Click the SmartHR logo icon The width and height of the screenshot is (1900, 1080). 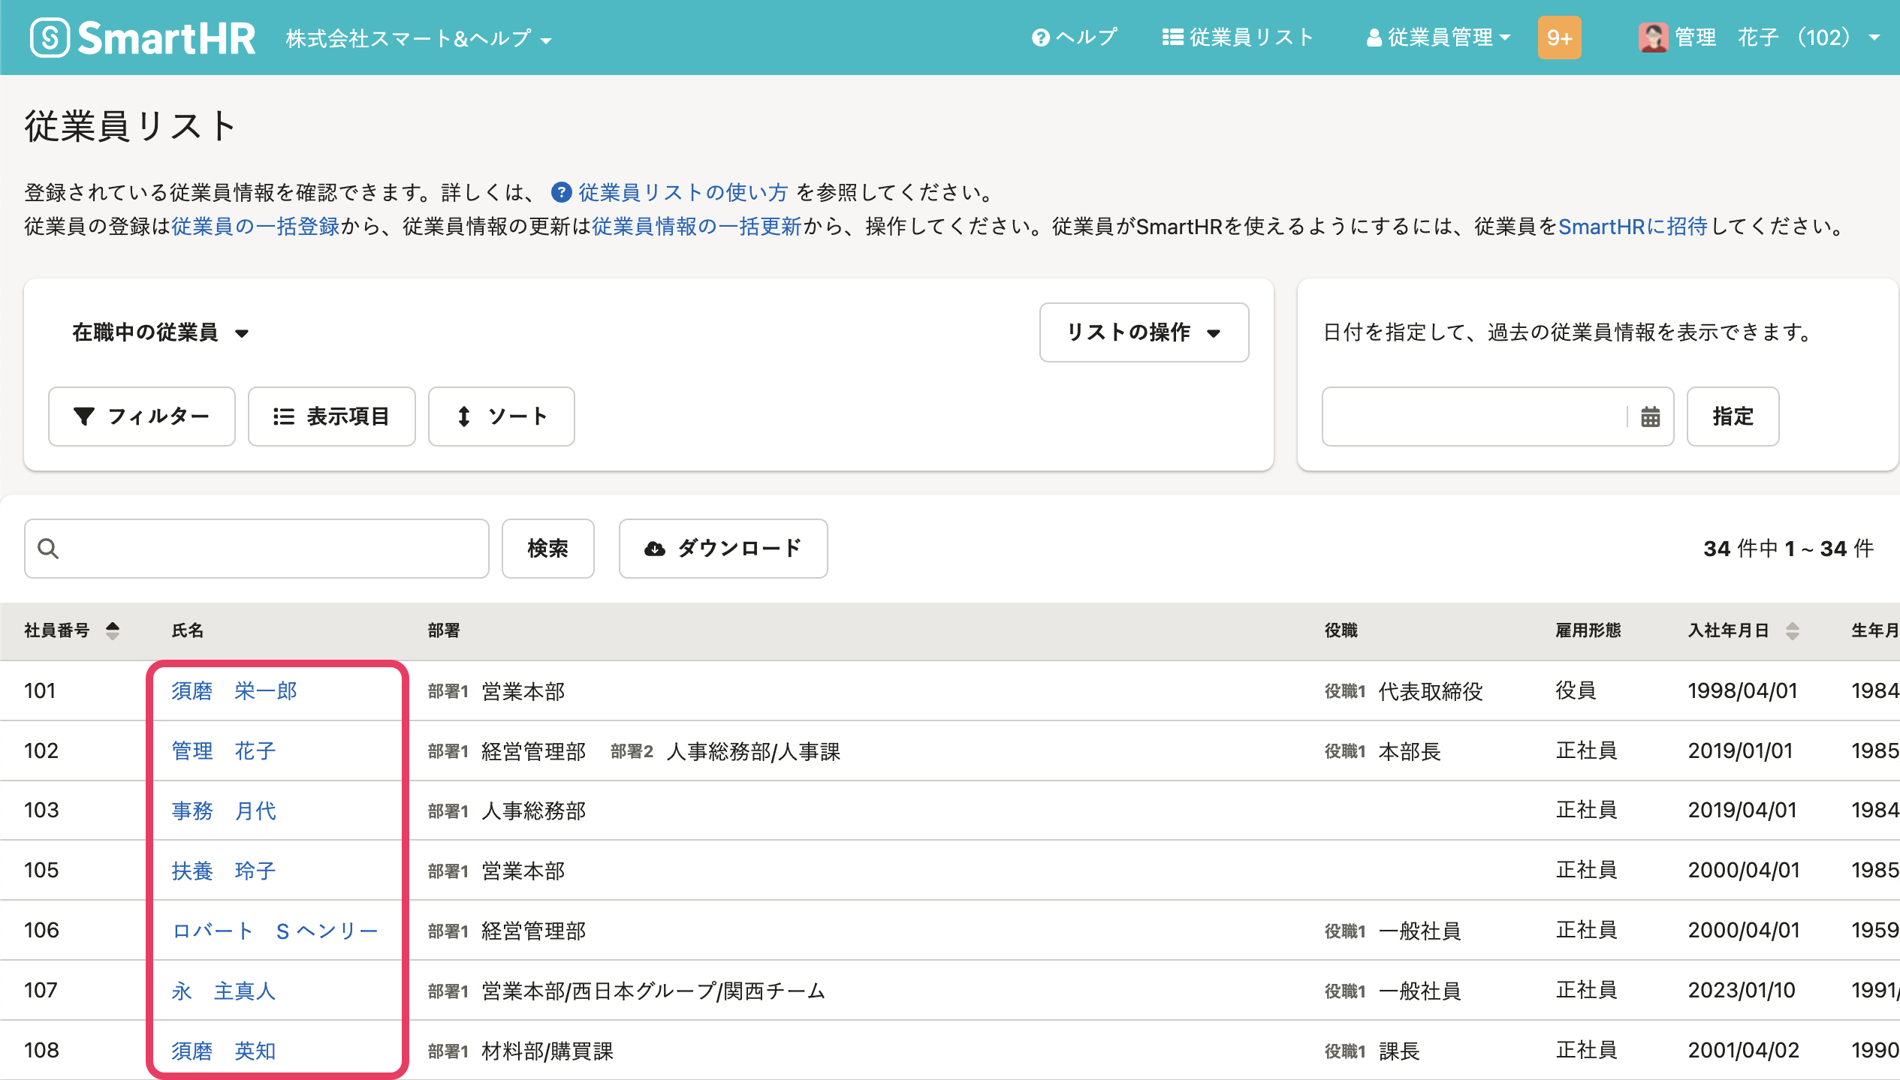click(50, 38)
